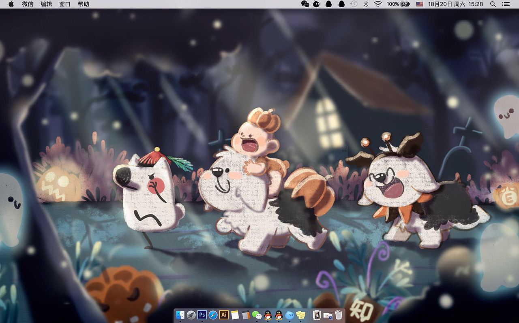Open the Trash in the Dock

point(339,315)
